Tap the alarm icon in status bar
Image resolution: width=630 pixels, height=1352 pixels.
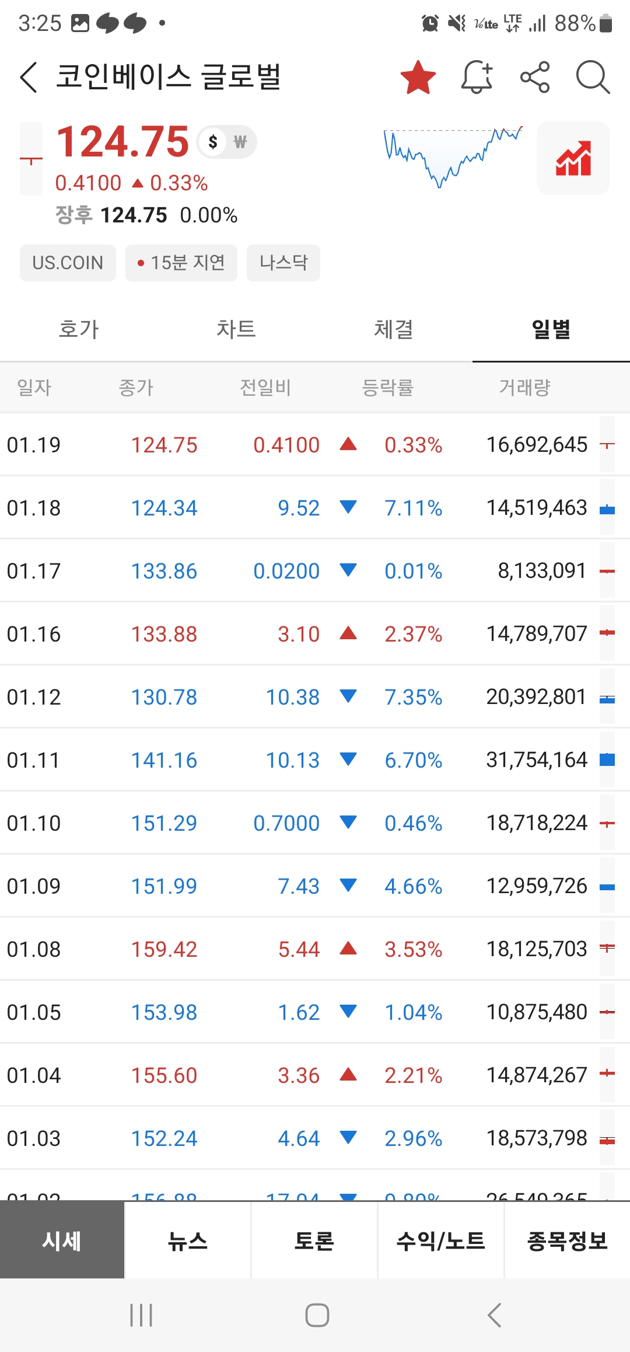[x=430, y=23]
